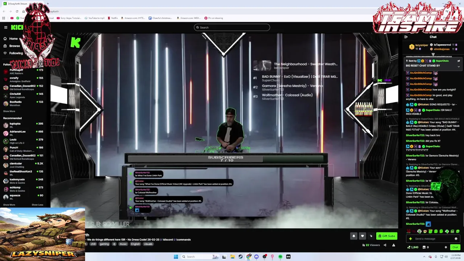Select the visuals stream tag
464x261 pixels.
pyautogui.click(x=148, y=244)
